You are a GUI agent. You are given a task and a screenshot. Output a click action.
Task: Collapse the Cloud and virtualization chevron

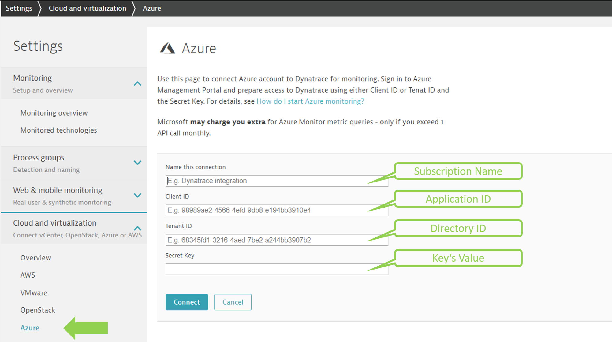pos(138,228)
